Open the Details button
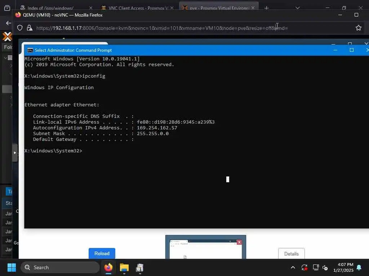Image resolution: width=369 pixels, height=276 pixels. coord(291,253)
